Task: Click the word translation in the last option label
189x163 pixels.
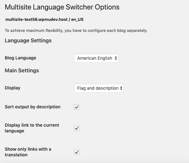Action: click(16, 155)
